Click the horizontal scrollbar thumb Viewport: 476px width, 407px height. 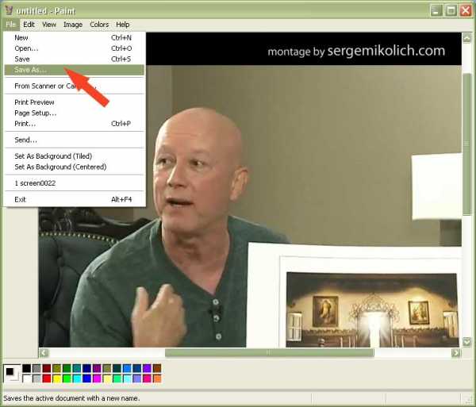(x=270, y=353)
